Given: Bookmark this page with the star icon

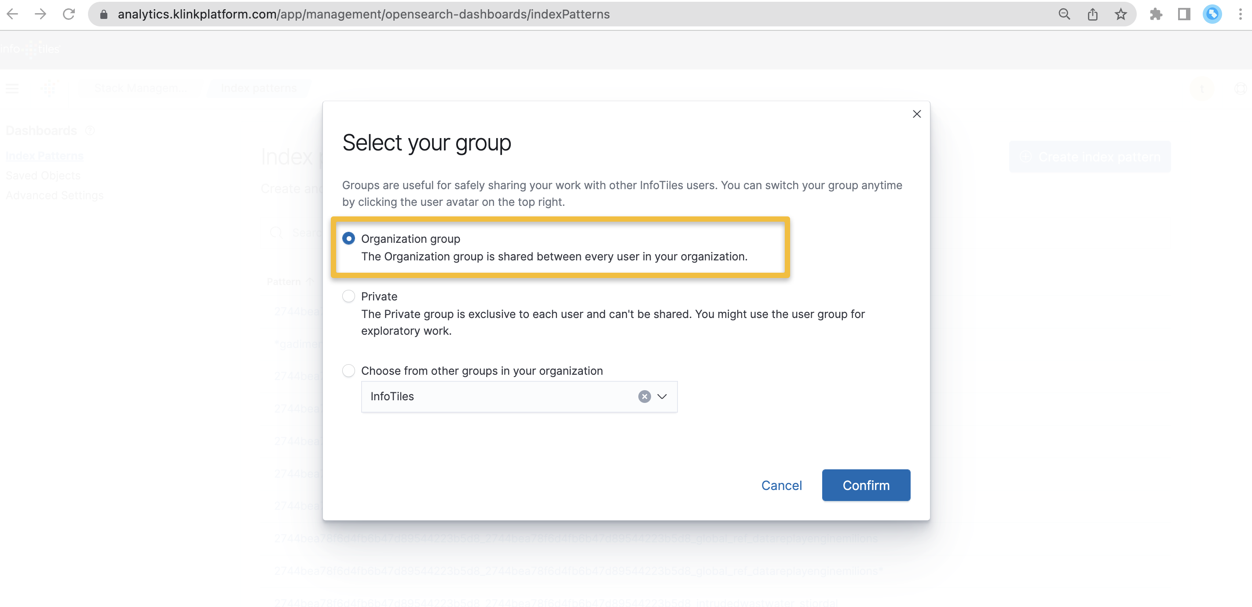Looking at the screenshot, I should point(1121,15).
